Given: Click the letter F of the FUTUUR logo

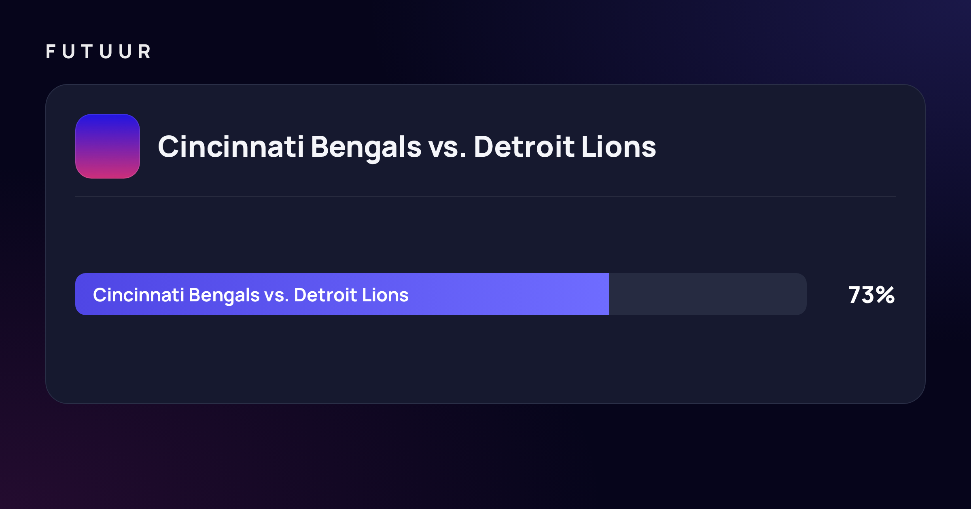Looking at the screenshot, I should pos(51,52).
